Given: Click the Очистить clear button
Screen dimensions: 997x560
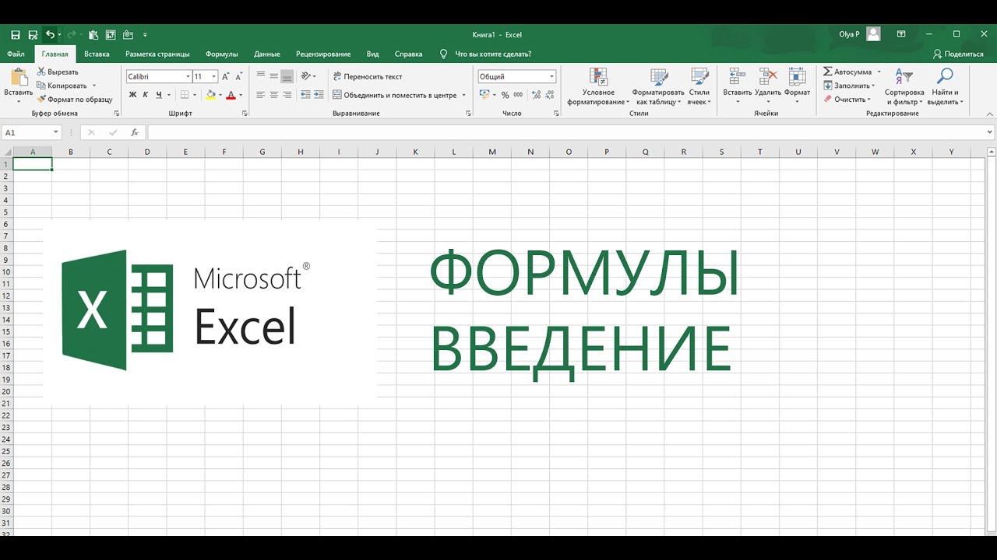Looking at the screenshot, I should click(846, 100).
